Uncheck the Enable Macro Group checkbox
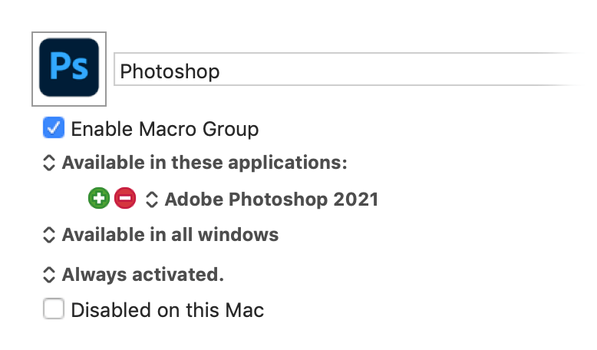The height and width of the screenshot is (350, 597). click(x=54, y=127)
